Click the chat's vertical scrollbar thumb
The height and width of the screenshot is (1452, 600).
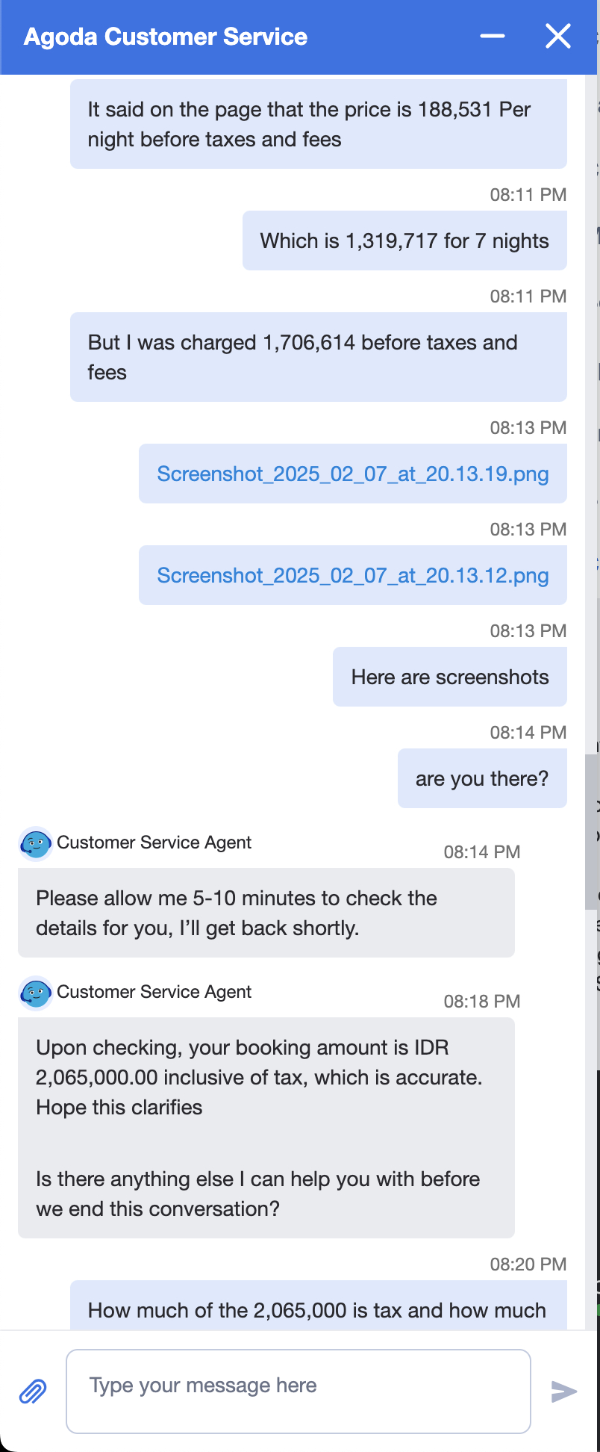pos(592,831)
